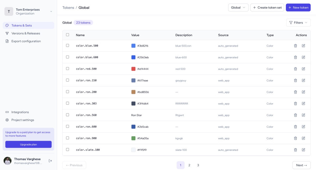Open the Global token set dropdown
Viewport: 316px width, 170px height.
(238, 8)
